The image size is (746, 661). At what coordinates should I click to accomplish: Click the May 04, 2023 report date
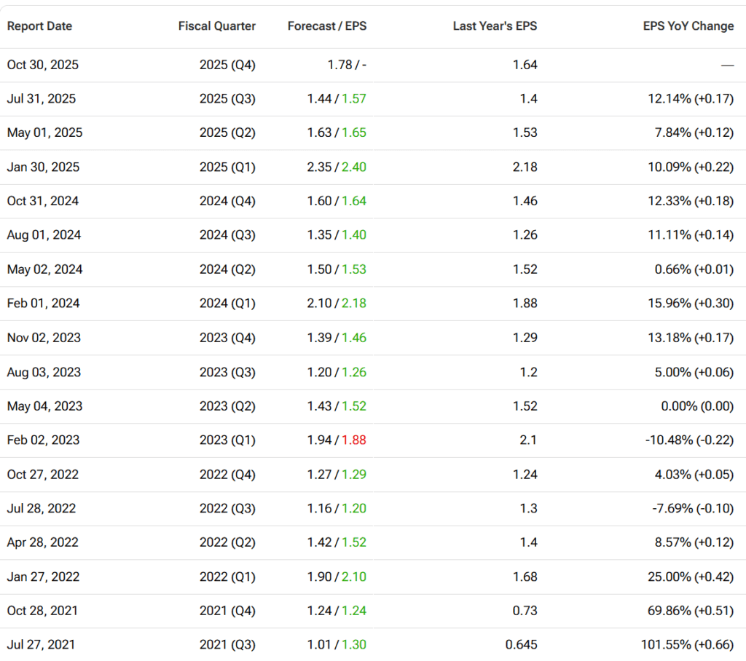(x=44, y=406)
